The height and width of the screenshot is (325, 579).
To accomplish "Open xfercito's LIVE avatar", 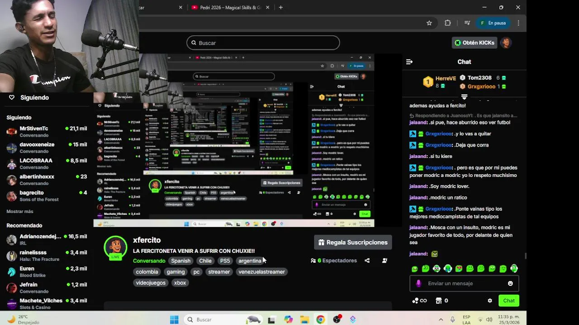I will pos(115,247).
